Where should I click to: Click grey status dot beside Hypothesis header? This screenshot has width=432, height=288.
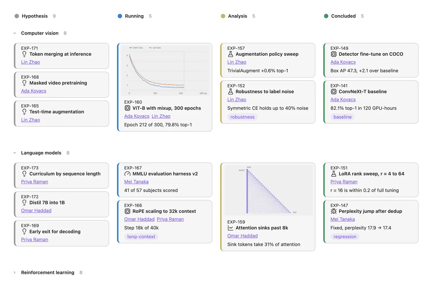pyautogui.click(x=17, y=16)
